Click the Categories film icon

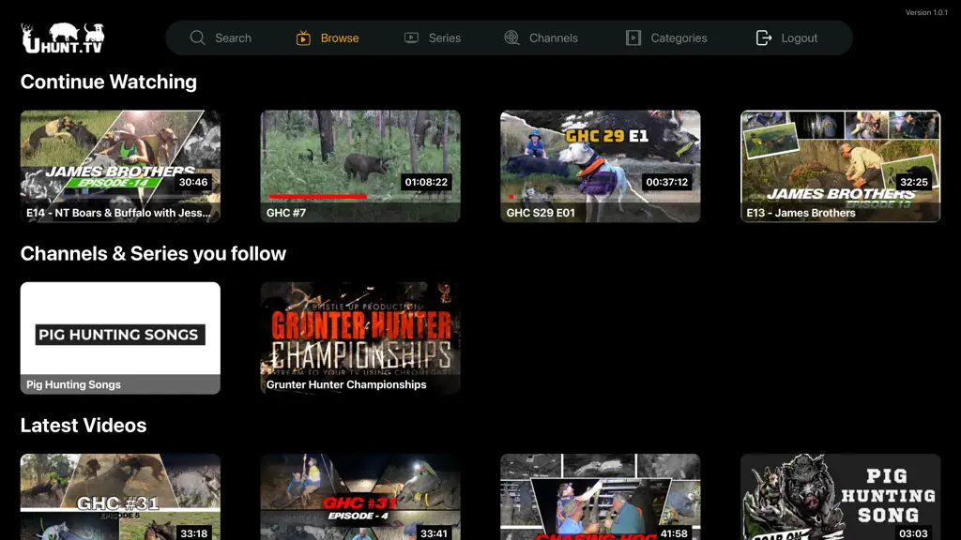(x=633, y=37)
